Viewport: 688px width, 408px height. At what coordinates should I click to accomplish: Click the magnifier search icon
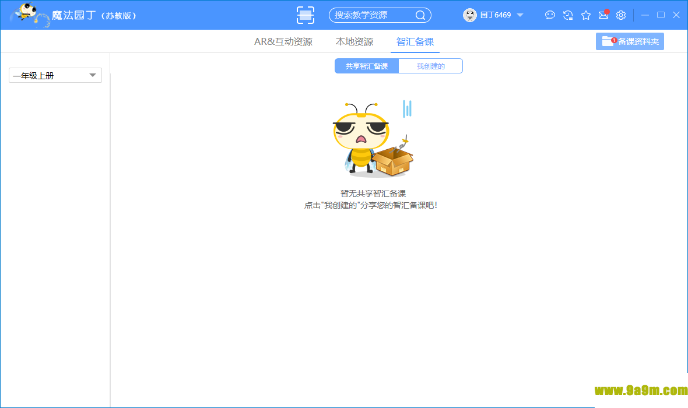(x=420, y=15)
